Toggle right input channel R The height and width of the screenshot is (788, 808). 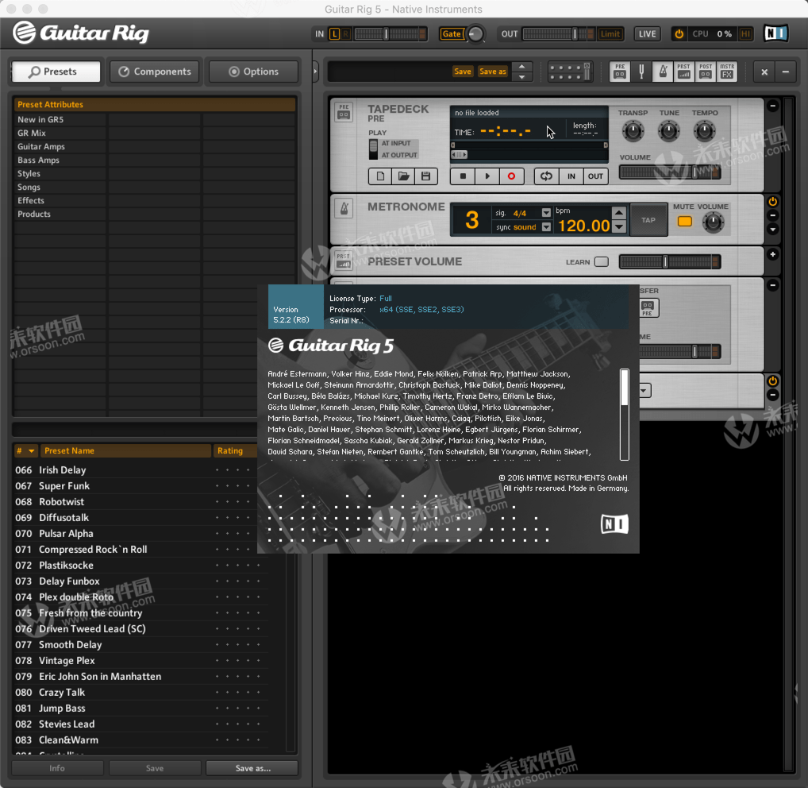(346, 34)
